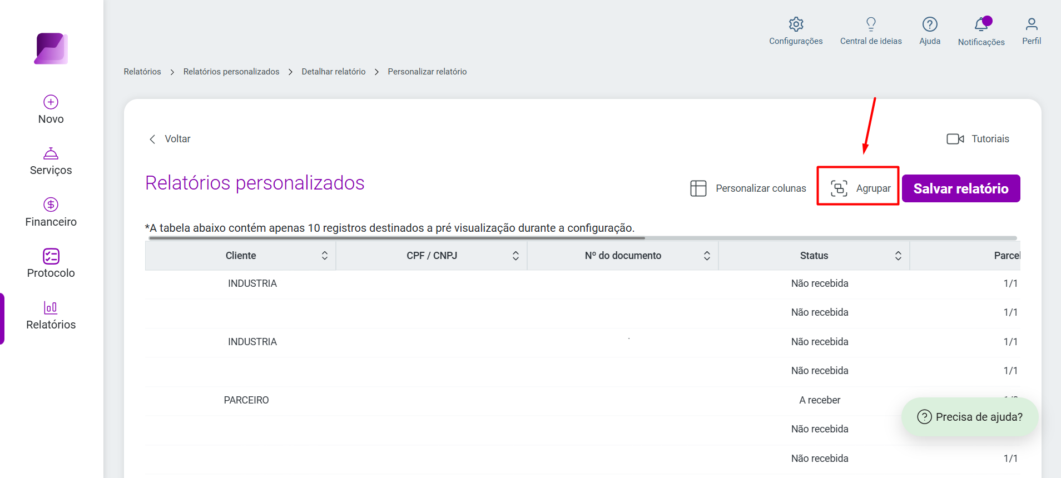1061x478 pixels.
Task: Click the Central de ideias label
Action: coord(871,41)
